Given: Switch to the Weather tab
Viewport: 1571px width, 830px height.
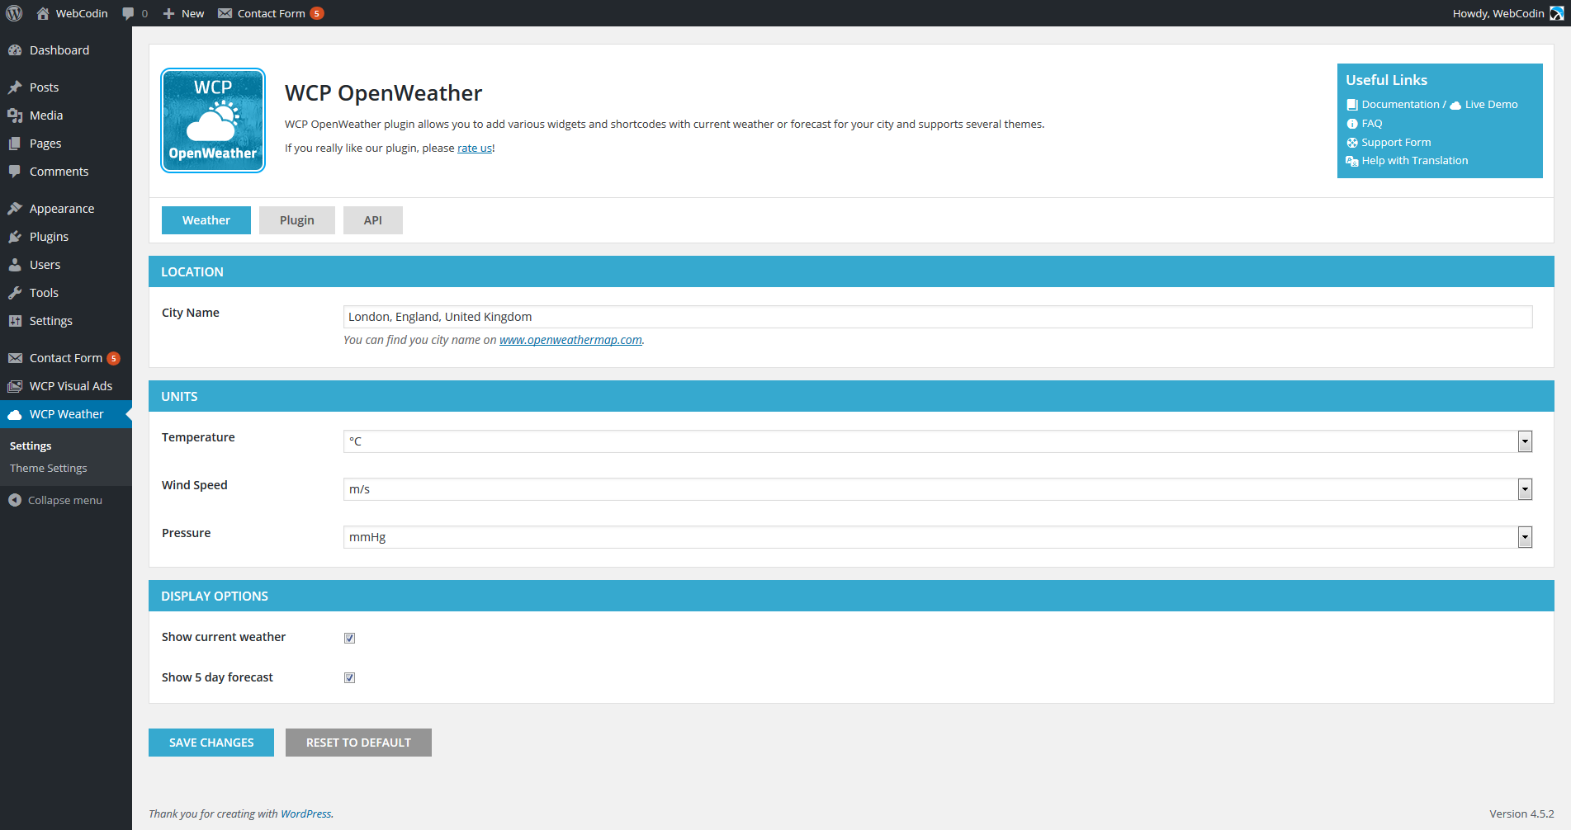Looking at the screenshot, I should (206, 220).
